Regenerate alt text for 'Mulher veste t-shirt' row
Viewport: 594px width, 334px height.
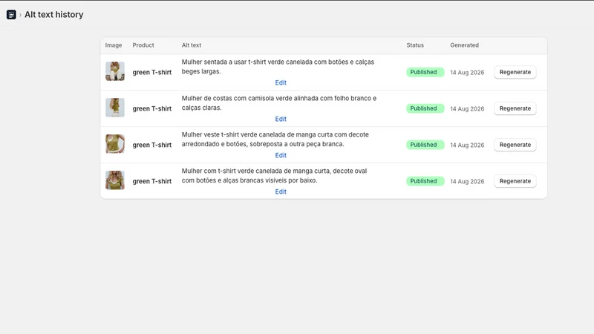pyautogui.click(x=515, y=145)
